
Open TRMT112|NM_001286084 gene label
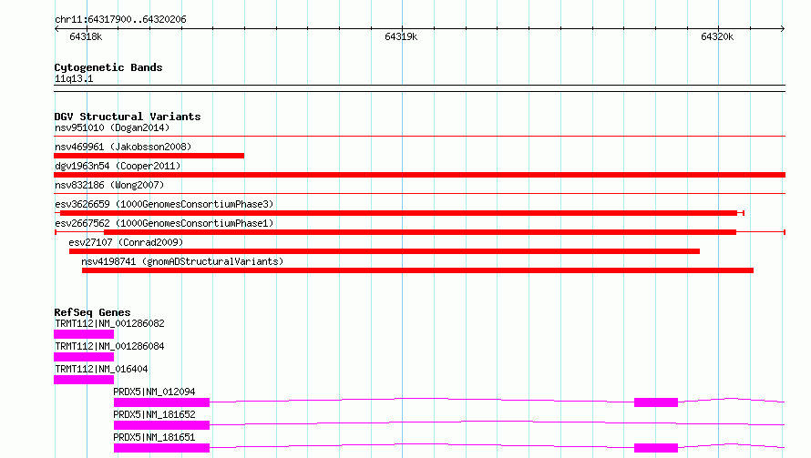pos(109,346)
